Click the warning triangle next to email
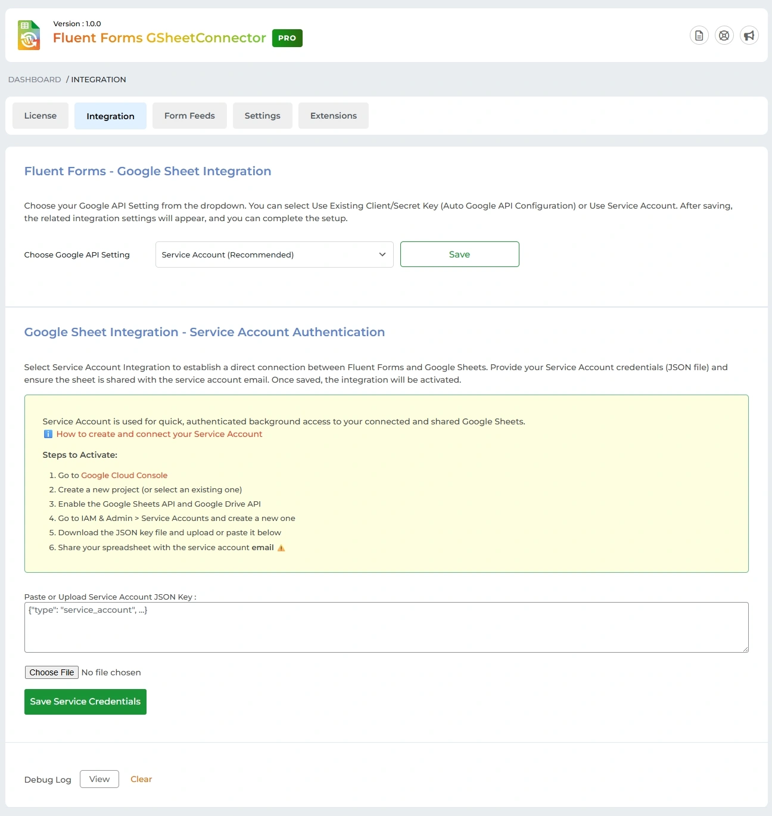This screenshot has height=816, width=772. 281,548
